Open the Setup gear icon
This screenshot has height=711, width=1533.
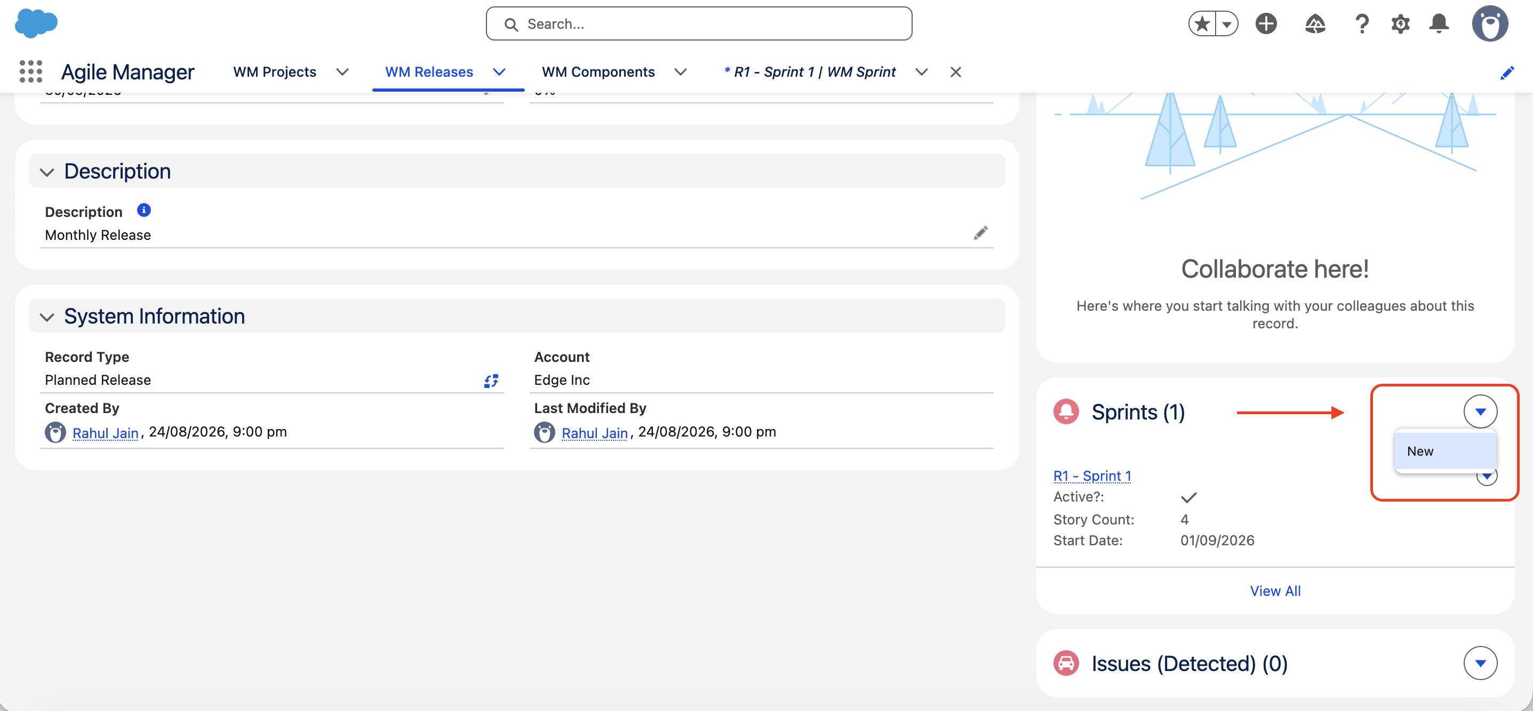[x=1400, y=24]
